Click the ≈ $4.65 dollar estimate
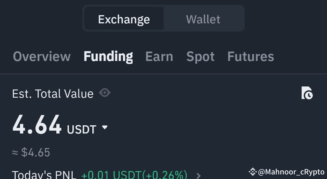 point(31,152)
